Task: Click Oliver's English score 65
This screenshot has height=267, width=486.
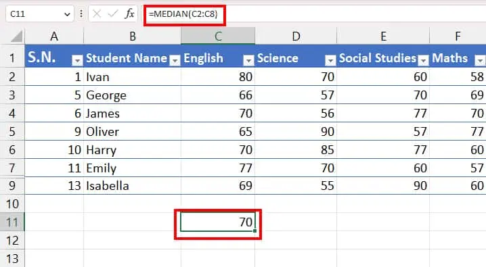Action: click(x=218, y=132)
